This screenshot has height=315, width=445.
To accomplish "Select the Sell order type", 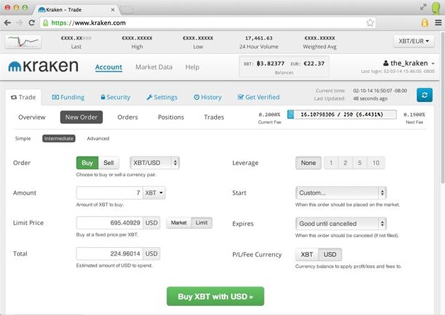I will 108,163.
